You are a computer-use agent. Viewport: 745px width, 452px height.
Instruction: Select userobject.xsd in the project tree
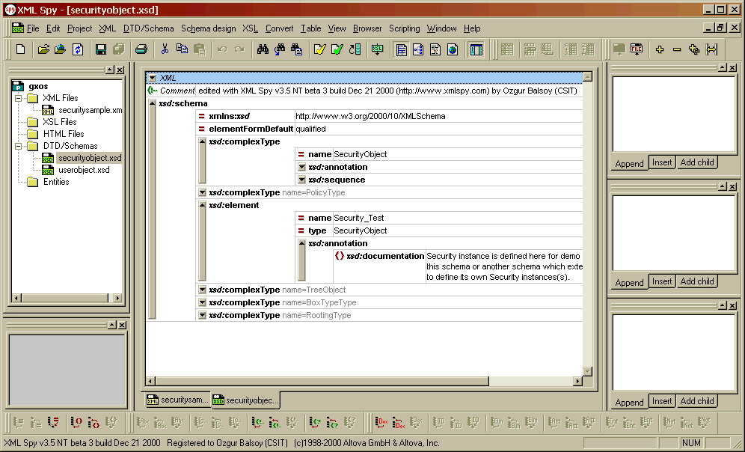[x=84, y=170]
